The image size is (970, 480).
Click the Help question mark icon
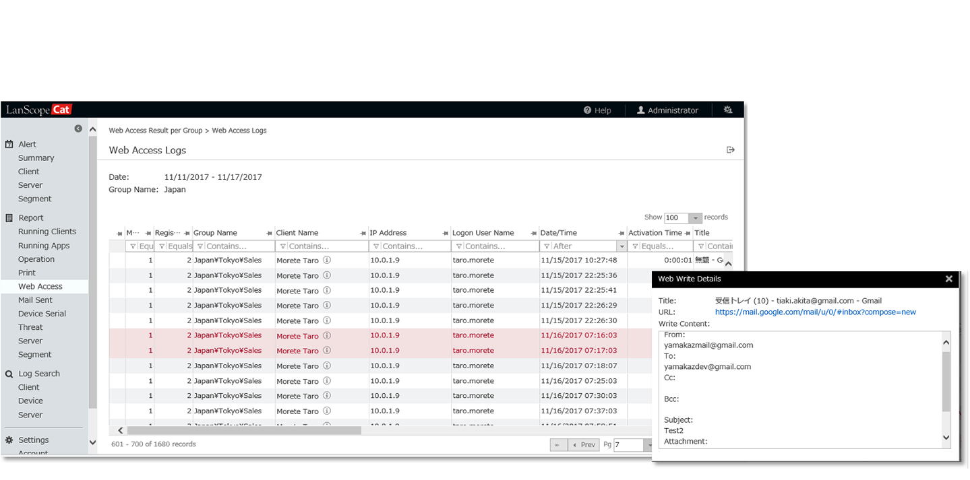click(587, 110)
